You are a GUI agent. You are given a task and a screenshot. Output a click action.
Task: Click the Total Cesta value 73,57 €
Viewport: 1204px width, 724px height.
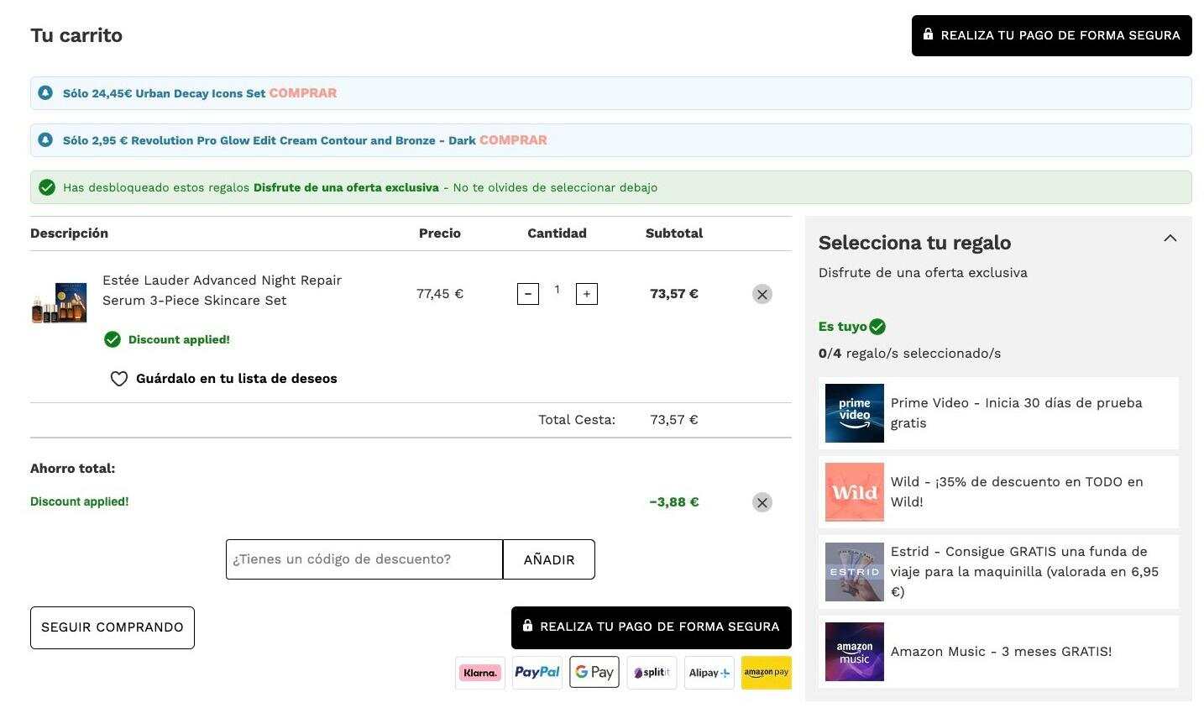[673, 420]
